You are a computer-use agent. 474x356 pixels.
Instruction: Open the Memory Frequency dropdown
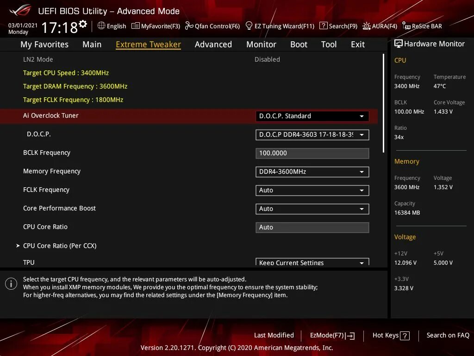pos(312,172)
